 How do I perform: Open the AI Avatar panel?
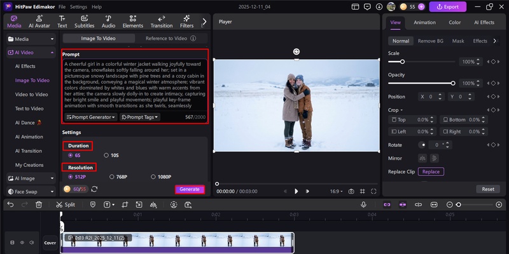[39, 22]
